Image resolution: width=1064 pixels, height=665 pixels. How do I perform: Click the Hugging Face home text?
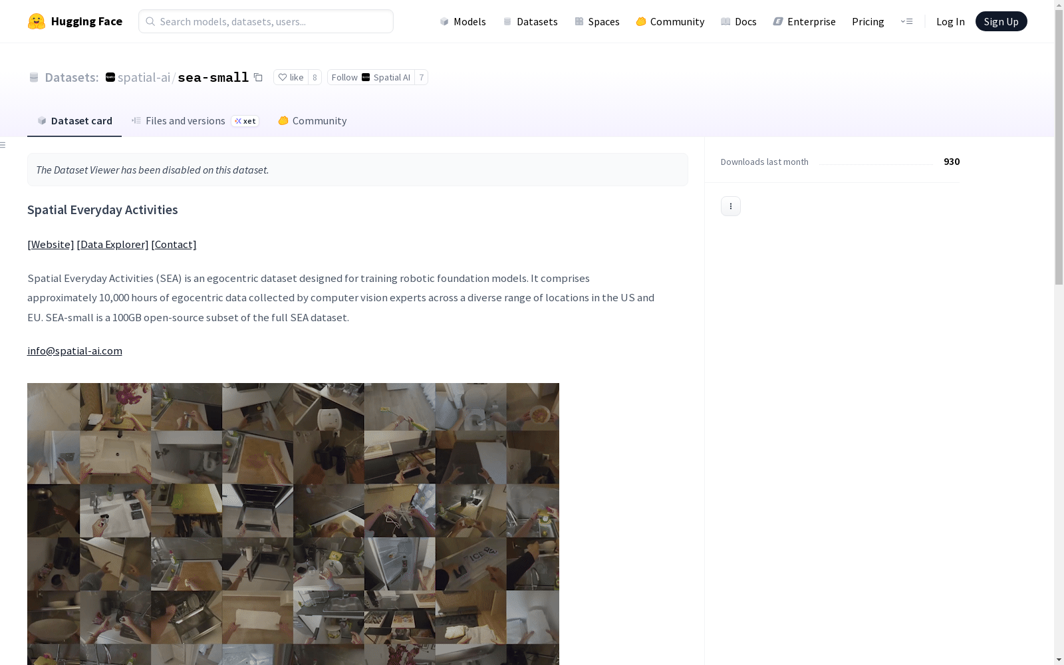86,21
